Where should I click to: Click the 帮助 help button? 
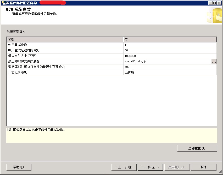(x=19, y=167)
